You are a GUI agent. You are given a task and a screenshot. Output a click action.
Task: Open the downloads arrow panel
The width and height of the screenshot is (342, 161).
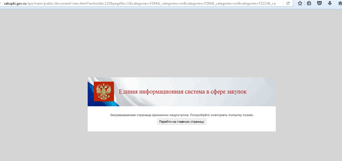(x=330, y=3)
